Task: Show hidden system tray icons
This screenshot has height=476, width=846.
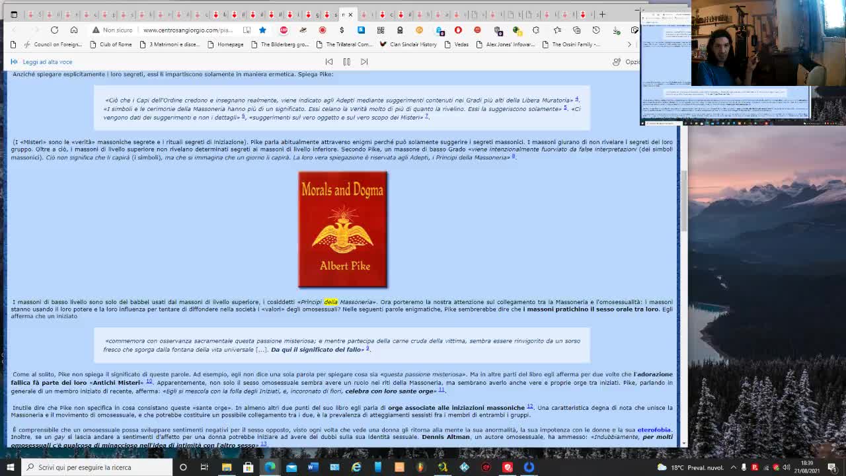Action: (734, 467)
